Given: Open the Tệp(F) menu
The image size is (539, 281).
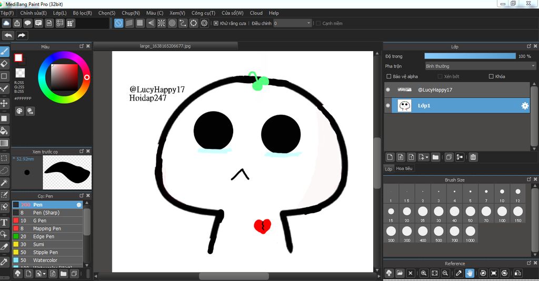Looking at the screenshot, I should click(x=7, y=13).
